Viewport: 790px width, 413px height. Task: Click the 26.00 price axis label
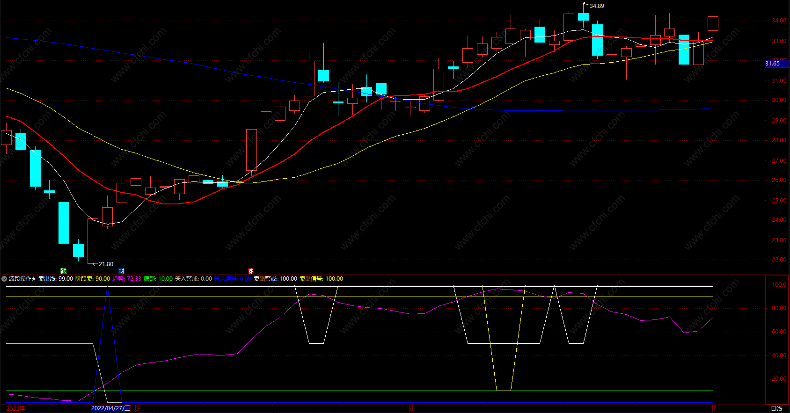(x=779, y=180)
